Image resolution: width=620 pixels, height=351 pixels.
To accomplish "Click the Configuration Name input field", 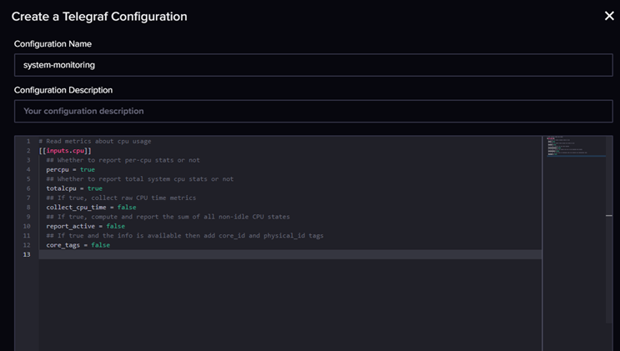I will [x=314, y=65].
